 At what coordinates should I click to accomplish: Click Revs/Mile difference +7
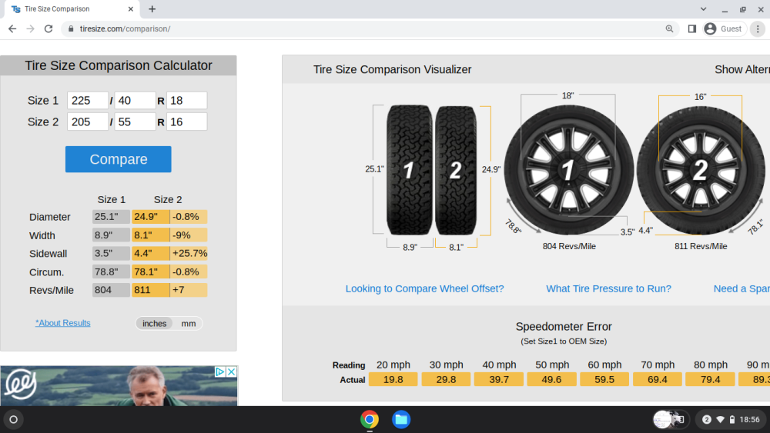189,290
